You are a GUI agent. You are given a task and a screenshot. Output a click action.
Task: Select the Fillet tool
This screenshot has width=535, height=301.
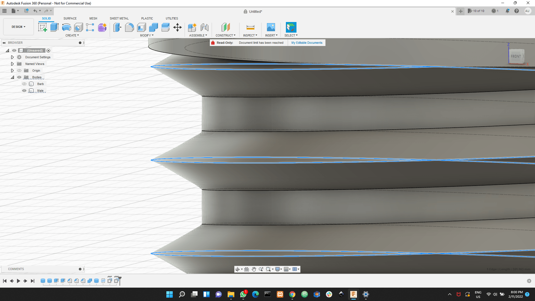pyautogui.click(x=129, y=27)
